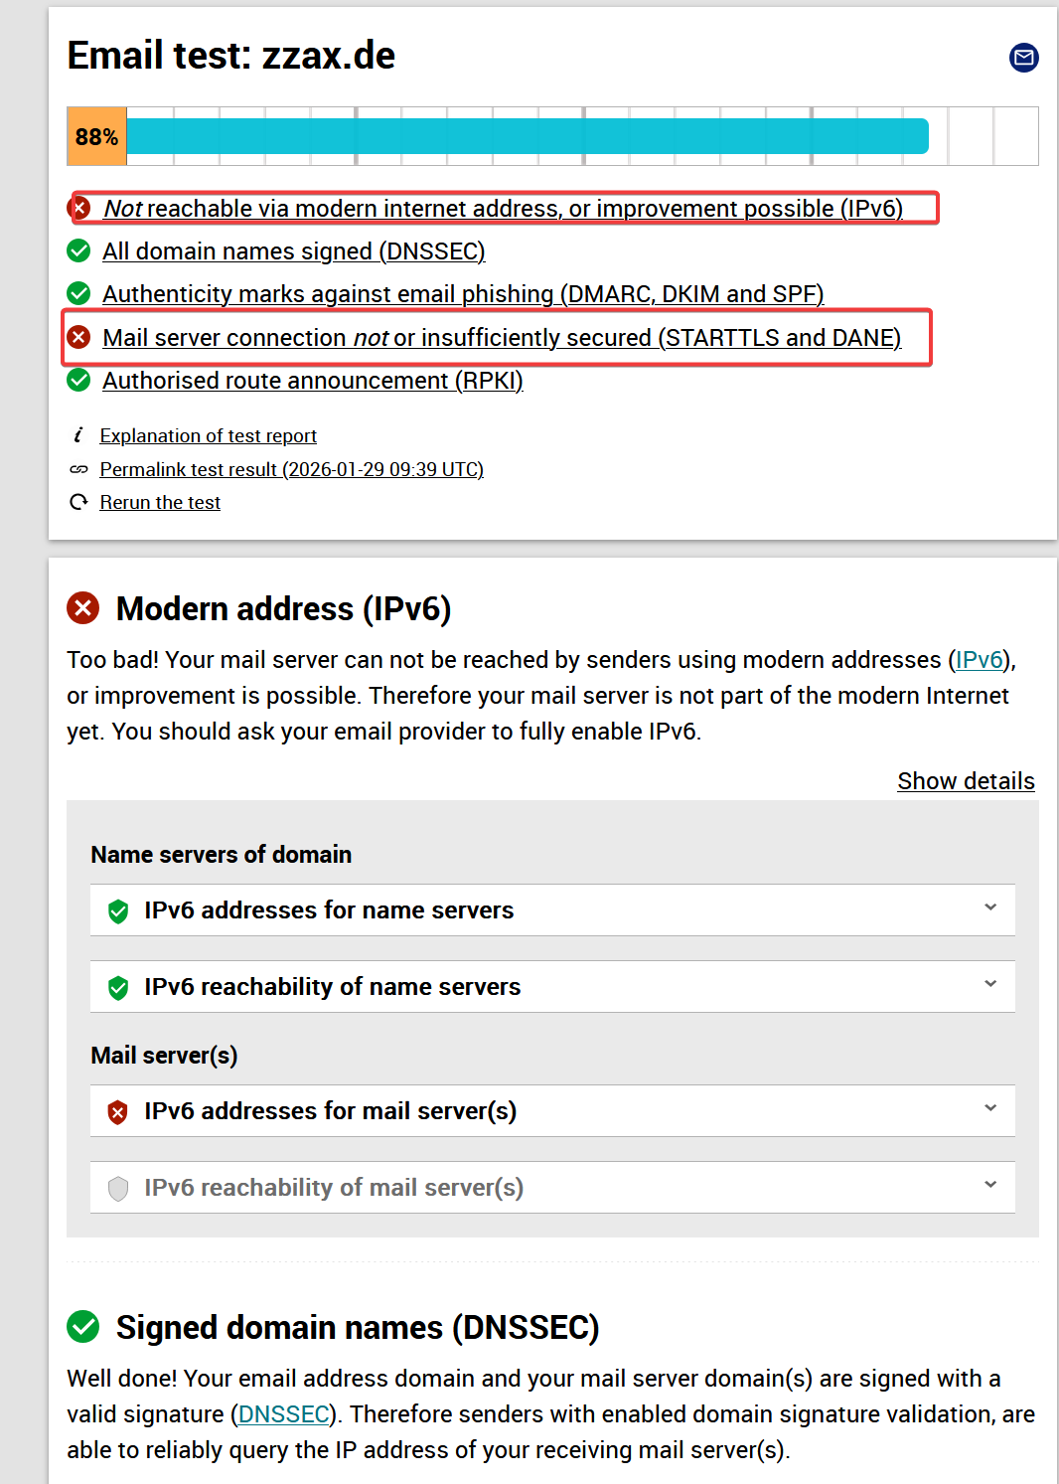Viewport: 1059px width, 1484px height.
Task: Click the email envelope icon in header
Action: [x=1023, y=58]
